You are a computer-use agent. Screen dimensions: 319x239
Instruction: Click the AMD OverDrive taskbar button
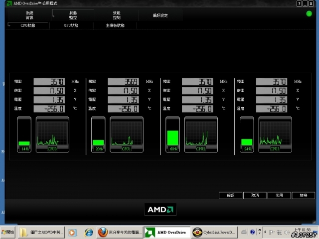click(167, 233)
